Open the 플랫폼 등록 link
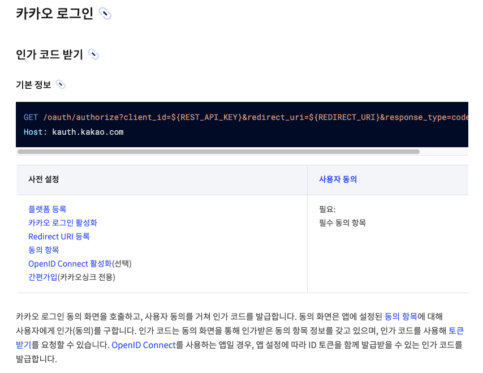This screenshot has height=373, width=483. pos(47,209)
